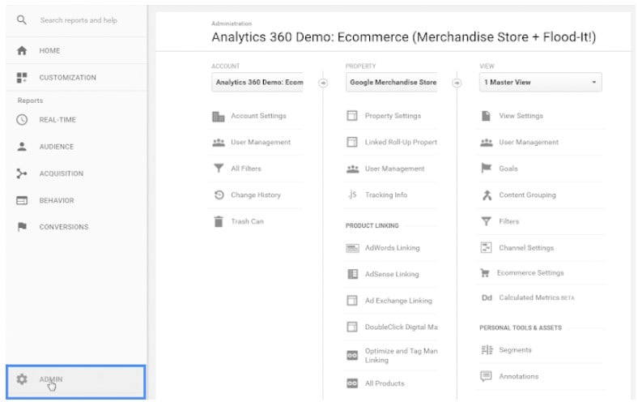Open Optimize and Tag Manager Linking
The image size is (638, 402).
(402, 356)
